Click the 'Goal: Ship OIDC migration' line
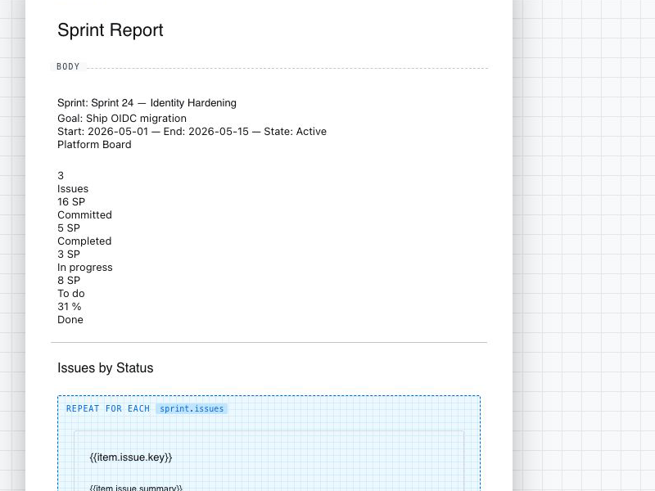Image resolution: width=655 pixels, height=491 pixels. [x=122, y=118]
